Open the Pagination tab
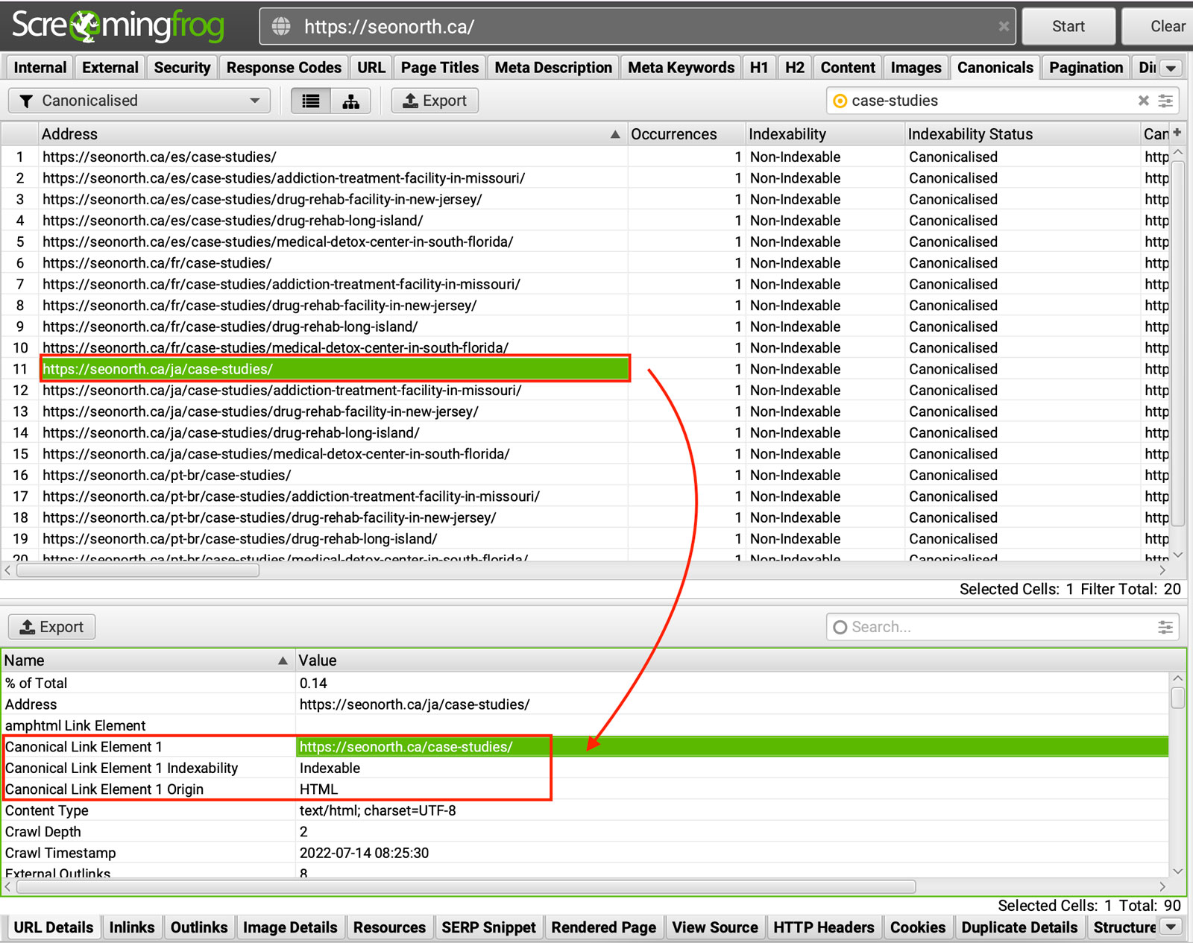This screenshot has height=943, width=1193. click(x=1086, y=68)
